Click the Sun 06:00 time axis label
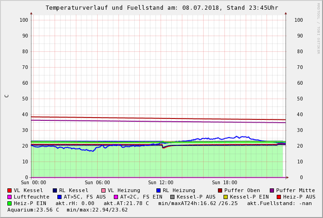Image resolution: width=323 pixels, height=218 pixels. click(x=97, y=183)
